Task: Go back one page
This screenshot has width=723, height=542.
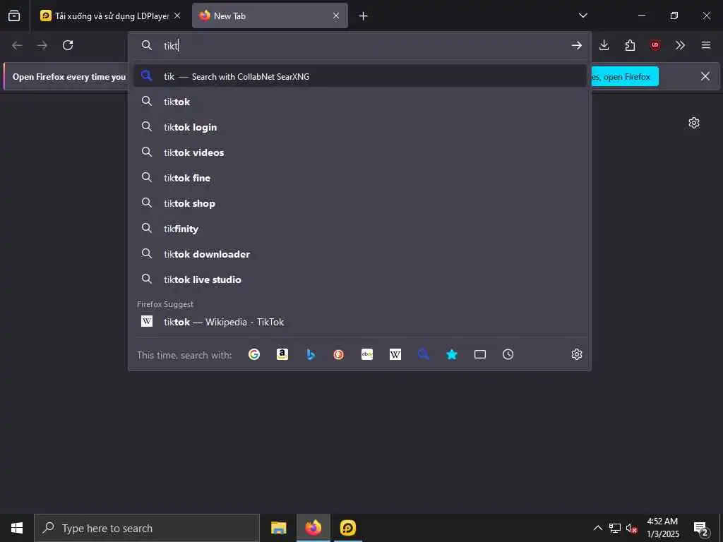Action: pyautogui.click(x=17, y=45)
